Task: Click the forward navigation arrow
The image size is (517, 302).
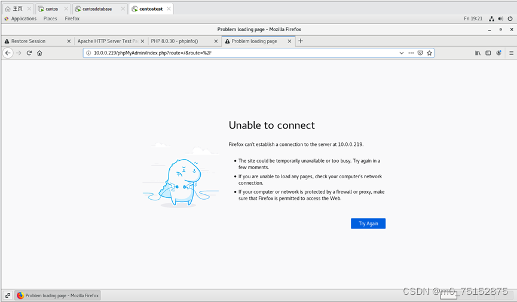Action: [19, 53]
